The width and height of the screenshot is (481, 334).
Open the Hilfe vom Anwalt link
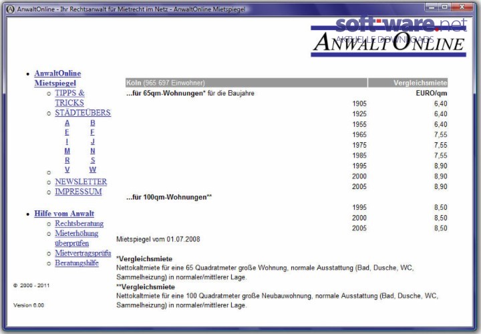coord(64,214)
